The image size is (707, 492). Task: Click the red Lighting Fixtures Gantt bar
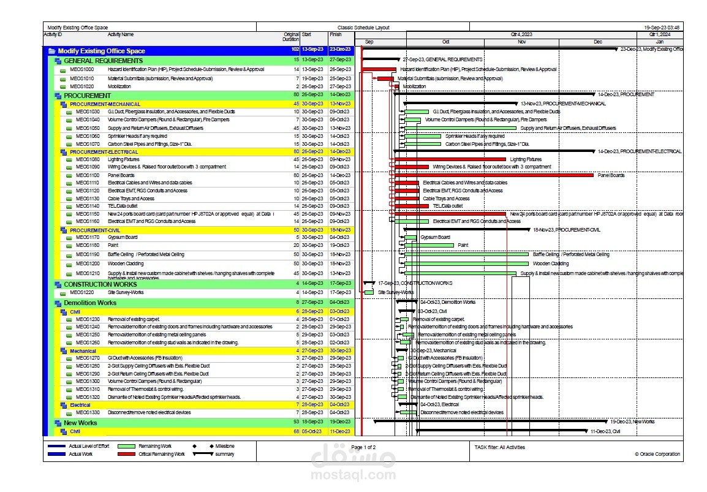point(450,160)
